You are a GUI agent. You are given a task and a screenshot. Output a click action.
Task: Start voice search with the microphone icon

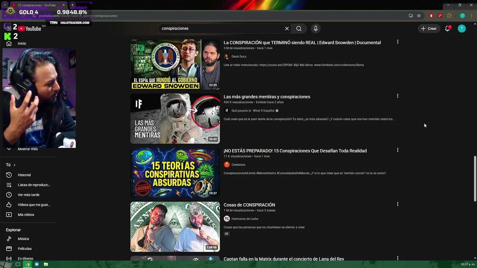click(316, 29)
